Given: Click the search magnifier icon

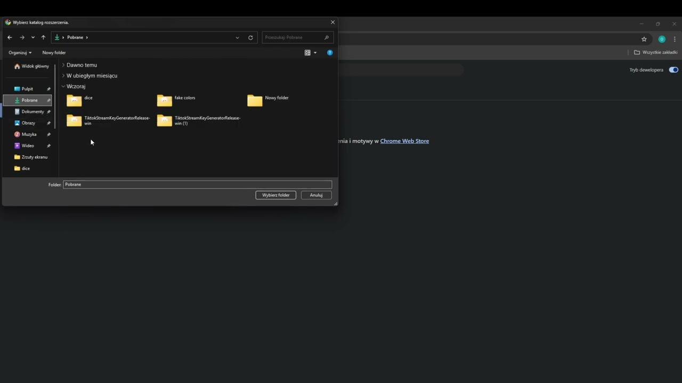Looking at the screenshot, I should pos(327,37).
